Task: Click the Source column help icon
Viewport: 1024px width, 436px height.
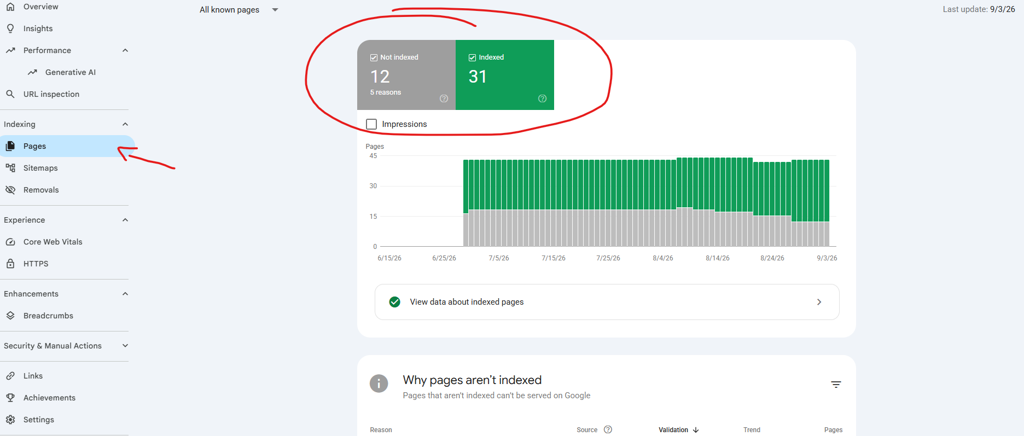Action: (608, 429)
